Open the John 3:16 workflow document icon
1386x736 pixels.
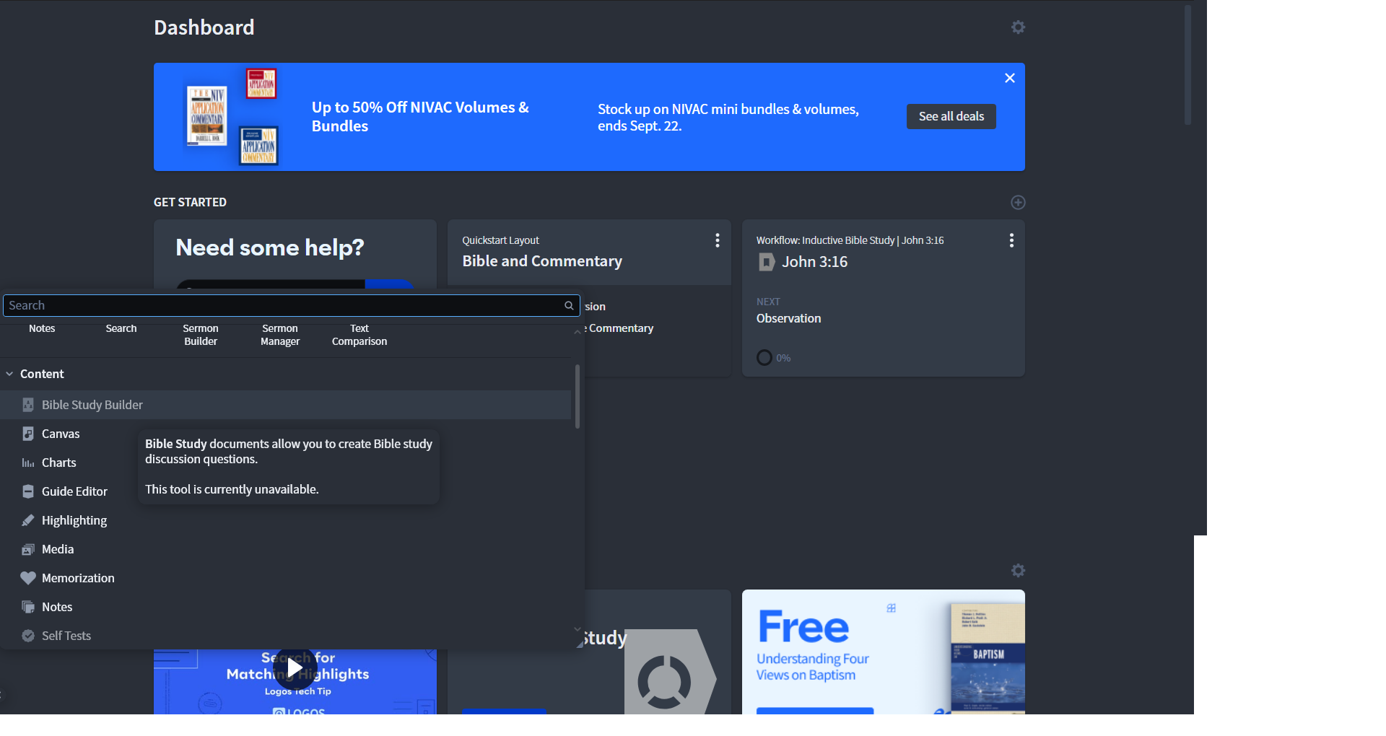pos(767,262)
